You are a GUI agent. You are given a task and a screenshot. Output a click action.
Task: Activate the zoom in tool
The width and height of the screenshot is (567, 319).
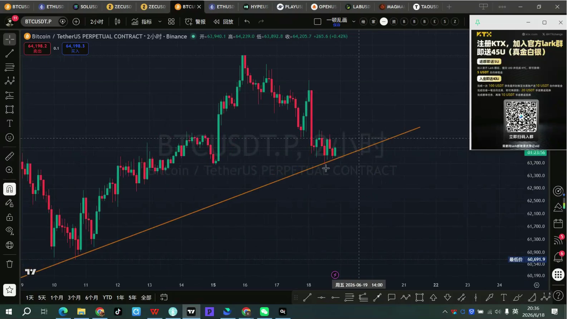(x=9, y=170)
